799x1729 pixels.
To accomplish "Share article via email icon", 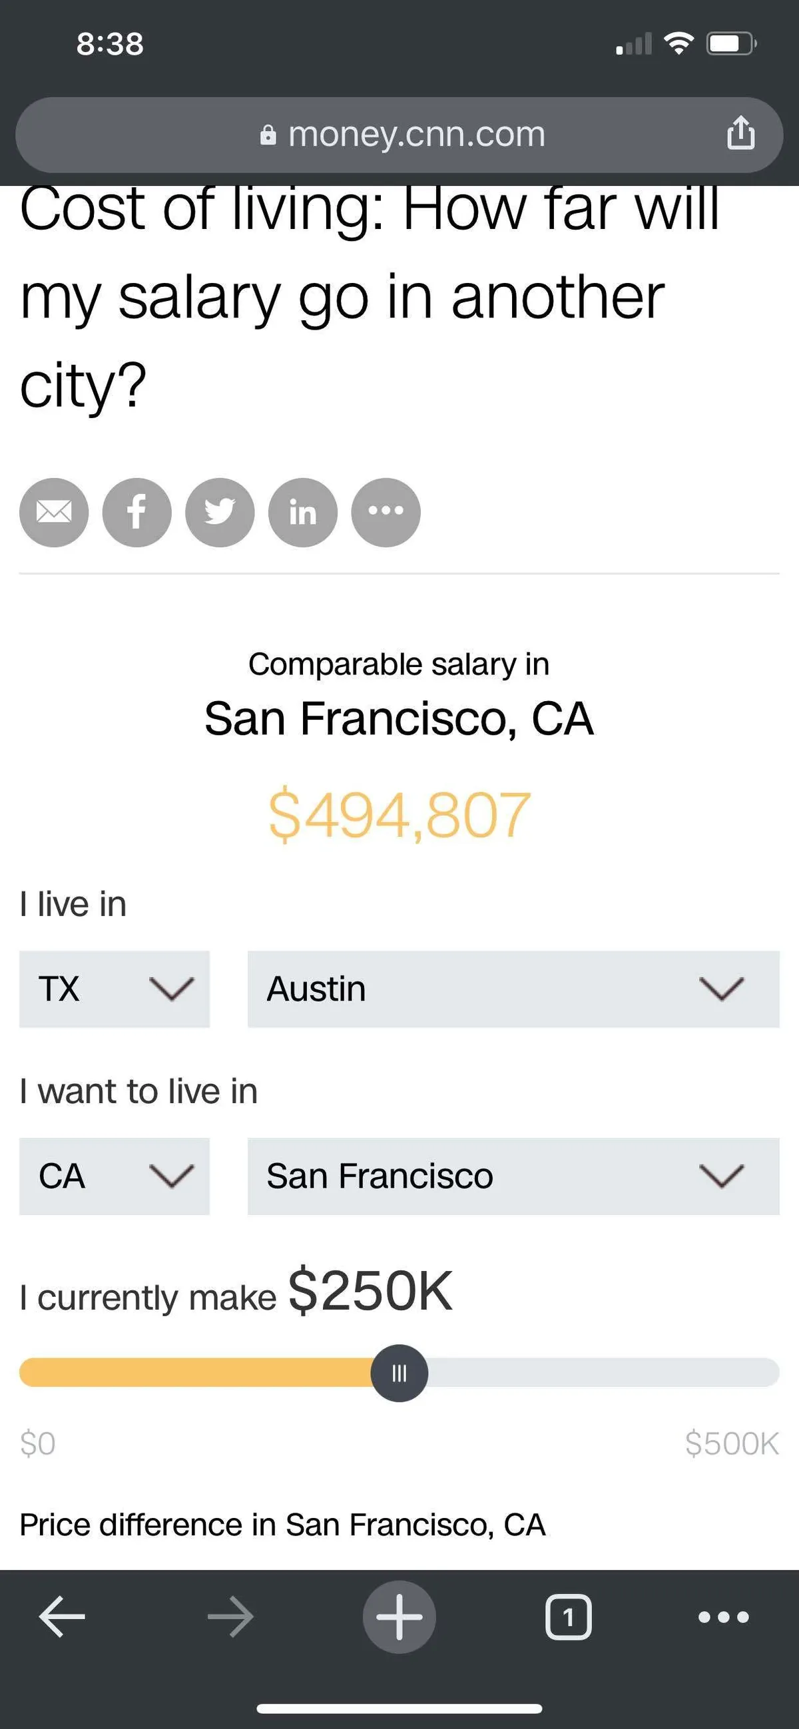I will pyautogui.click(x=54, y=512).
